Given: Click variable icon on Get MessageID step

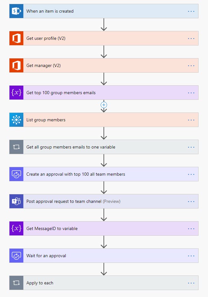Looking at the screenshot, I should tap(16, 228).
